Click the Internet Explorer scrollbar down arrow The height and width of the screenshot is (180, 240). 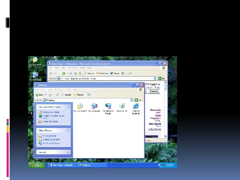pyautogui.click(x=165, y=136)
